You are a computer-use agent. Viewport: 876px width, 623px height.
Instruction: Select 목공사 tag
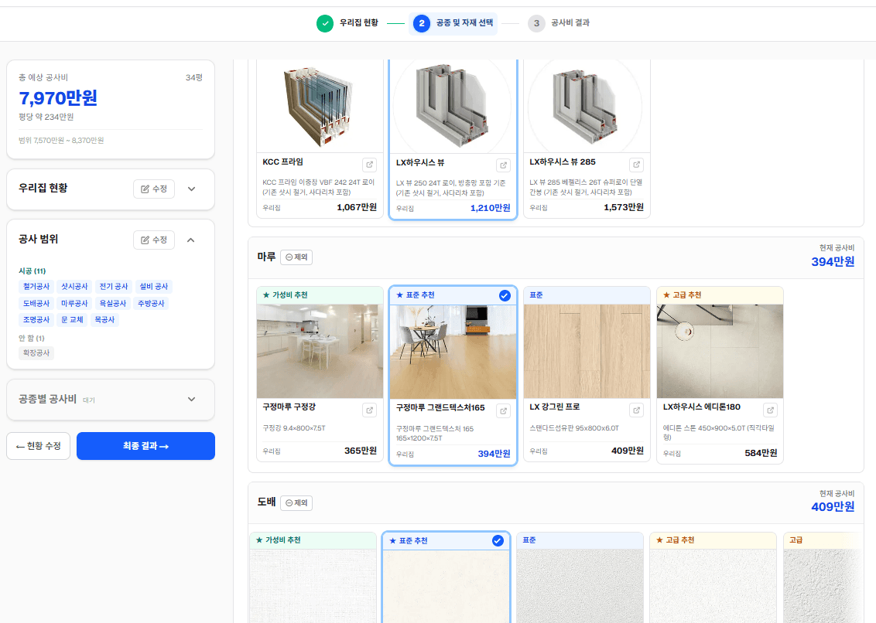(x=104, y=320)
